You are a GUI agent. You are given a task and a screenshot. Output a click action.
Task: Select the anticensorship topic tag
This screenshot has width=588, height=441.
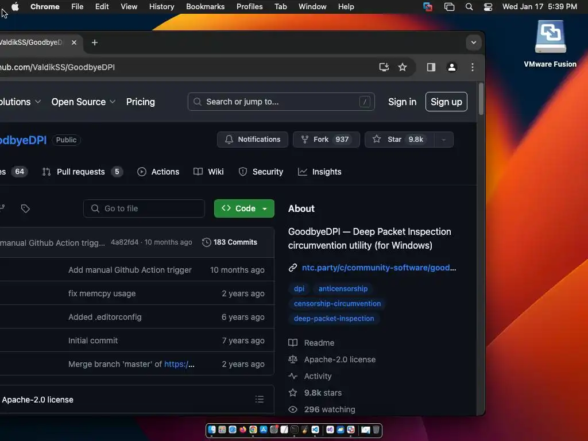[343, 289]
